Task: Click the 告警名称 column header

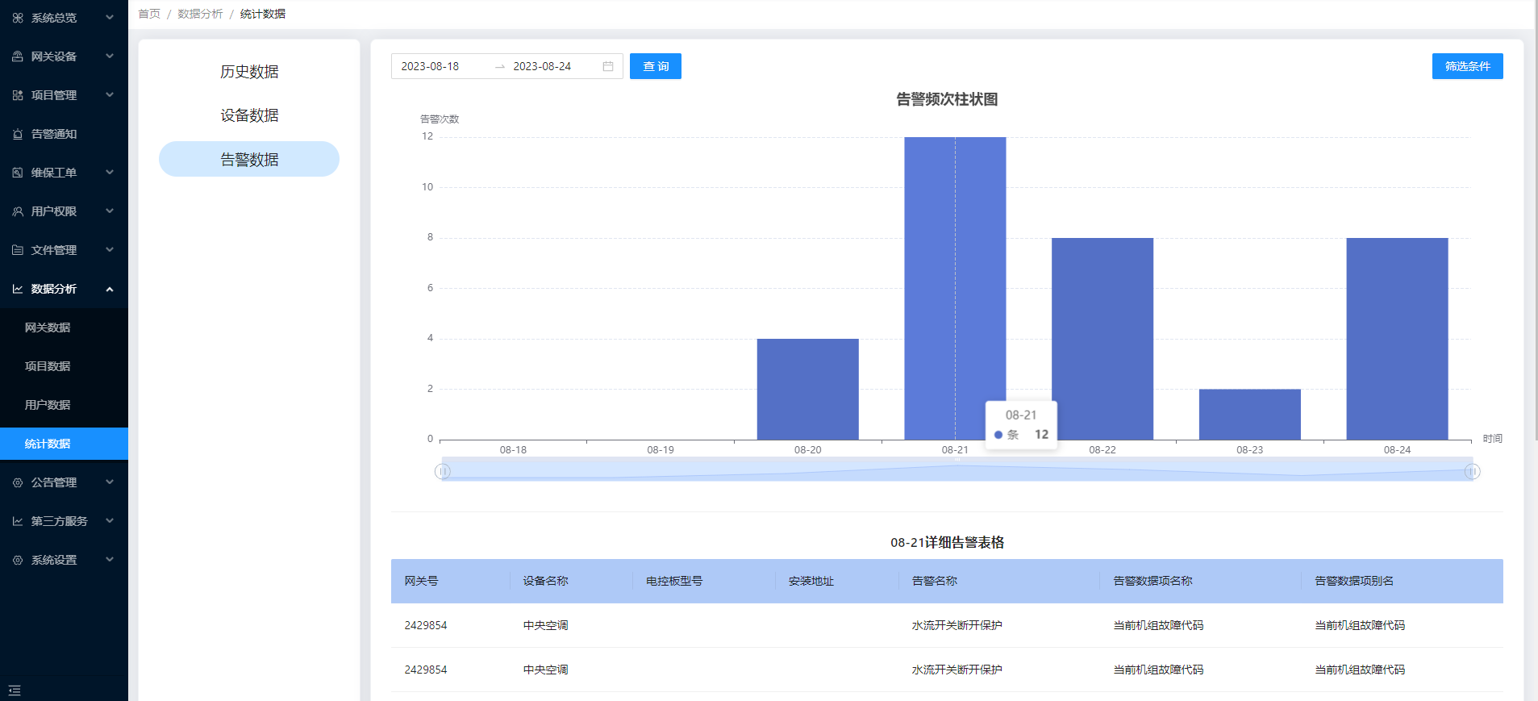Action: pyautogui.click(x=935, y=581)
